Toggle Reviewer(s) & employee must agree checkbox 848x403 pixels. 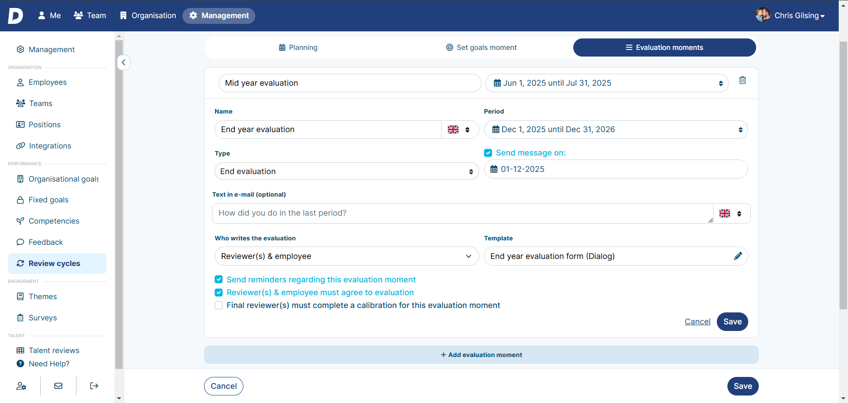[219, 292]
